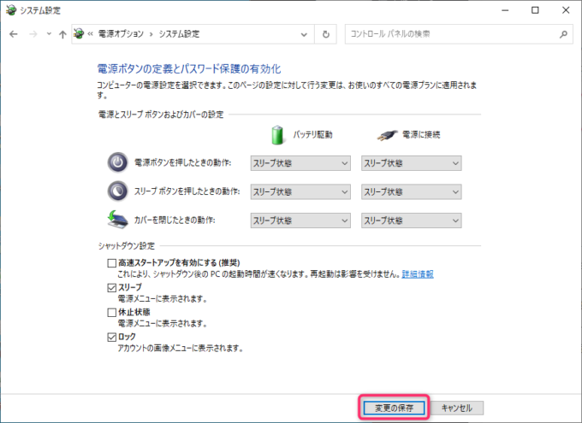Click the 電源に接続 column label
Screen dimensions: 582x423
(421, 134)
